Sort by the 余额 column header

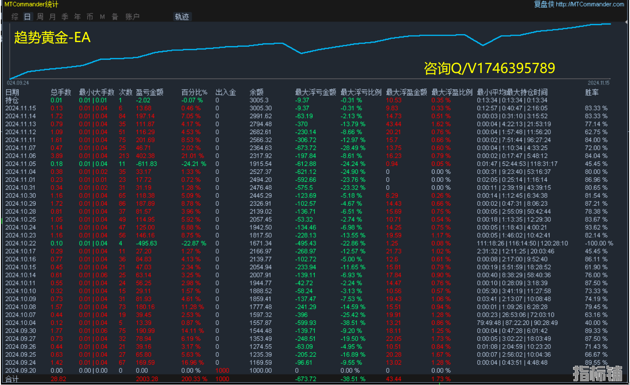[256, 92]
